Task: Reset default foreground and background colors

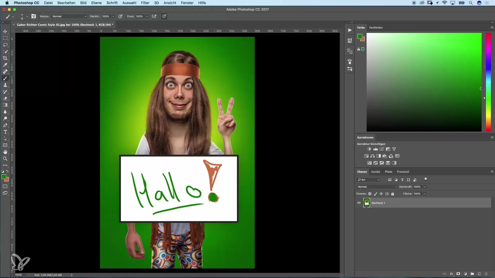Action: [x=3, y=171]
